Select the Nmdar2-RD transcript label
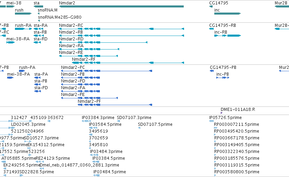This screenshot has width=289, height=177. [x=71, y=39]
